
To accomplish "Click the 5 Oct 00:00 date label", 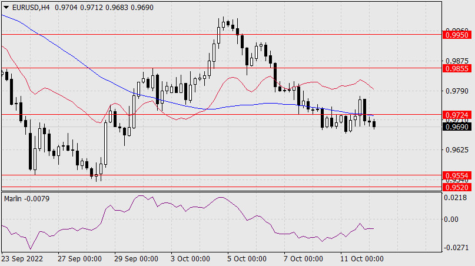I will click(247, 259).
